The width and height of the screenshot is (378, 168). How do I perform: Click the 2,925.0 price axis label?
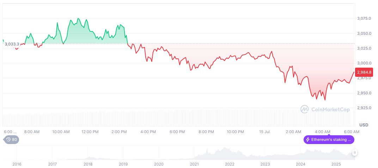364,108
